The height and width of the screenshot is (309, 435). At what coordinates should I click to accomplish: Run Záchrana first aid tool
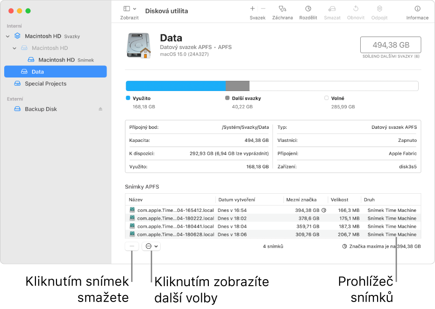(x=282, y=13)
